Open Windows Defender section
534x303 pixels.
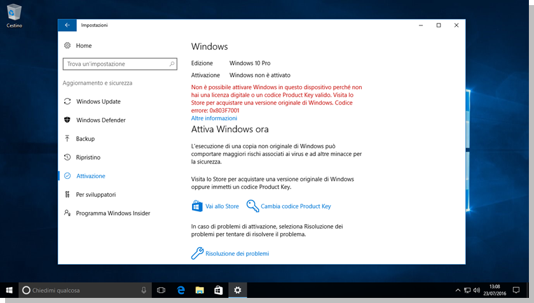coord(101,120)
